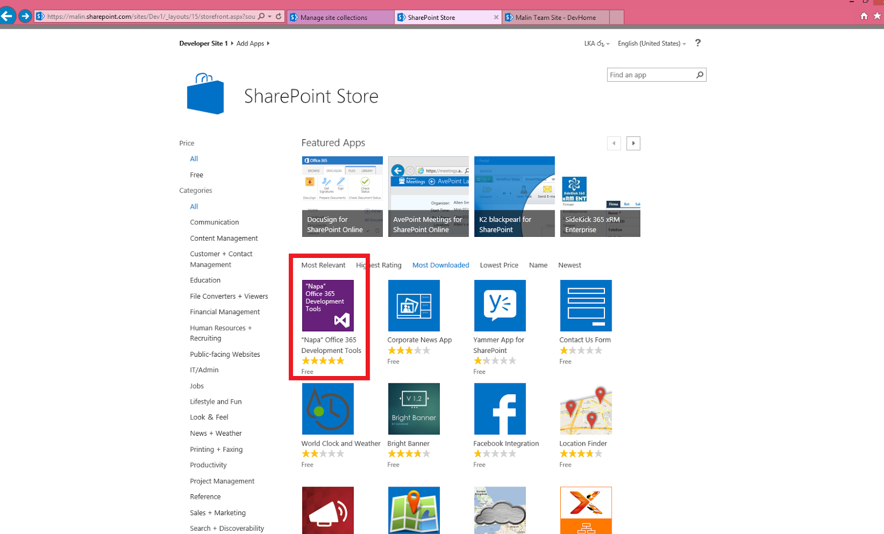Click the Corporate News App title link
884x534 pixels.
(x=419, y=340)
